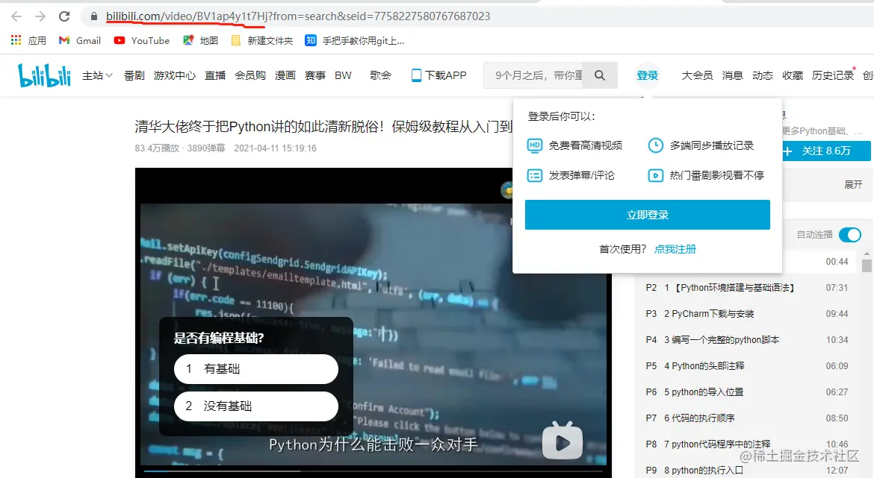Viewport: 874px width, 478px height.
Task: Click the HD 免费看高清视频 icon
Action: click(535, 146)
